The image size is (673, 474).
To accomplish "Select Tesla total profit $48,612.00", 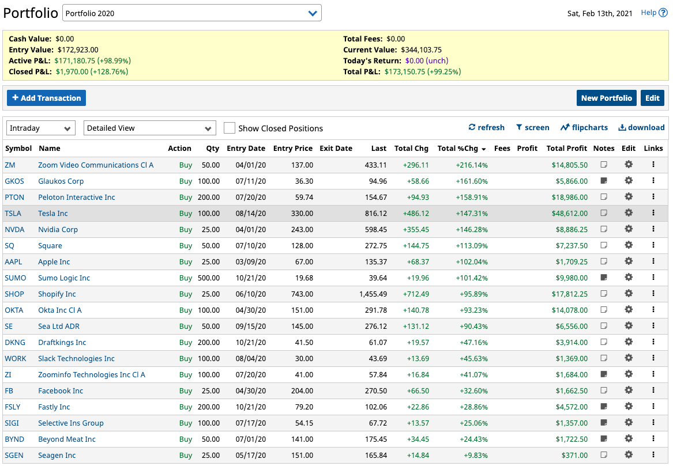I will point(570,214).
